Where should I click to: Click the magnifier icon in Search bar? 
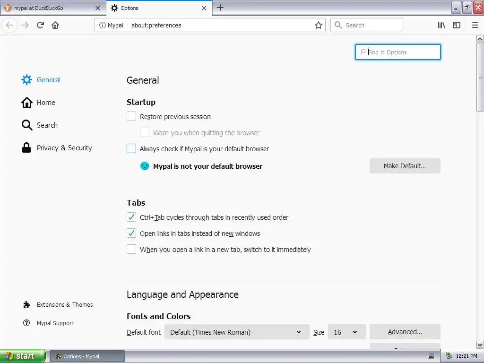[338, 25]
